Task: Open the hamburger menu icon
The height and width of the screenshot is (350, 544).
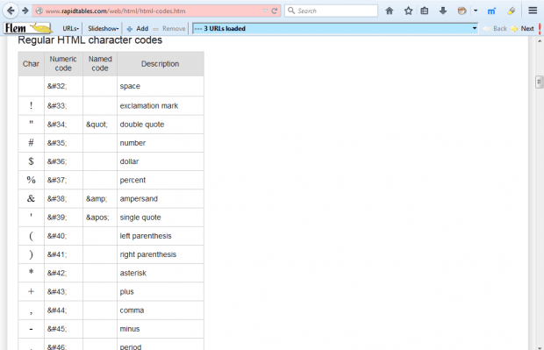Action: (x=533, y=11)
